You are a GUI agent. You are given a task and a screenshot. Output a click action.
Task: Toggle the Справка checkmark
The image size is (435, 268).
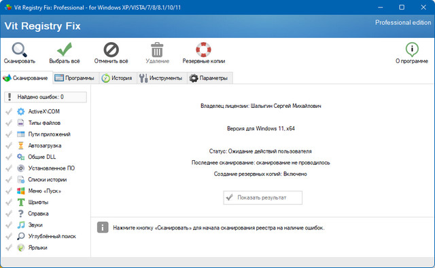click(x=9, y=214)
